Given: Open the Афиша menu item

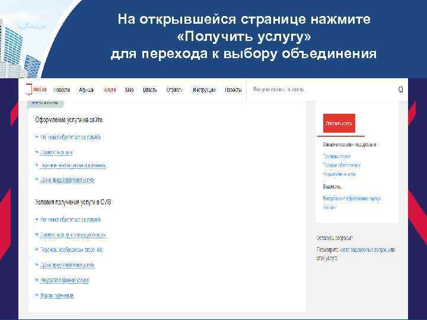Looking at the screenshot, I should click(86, 89).
